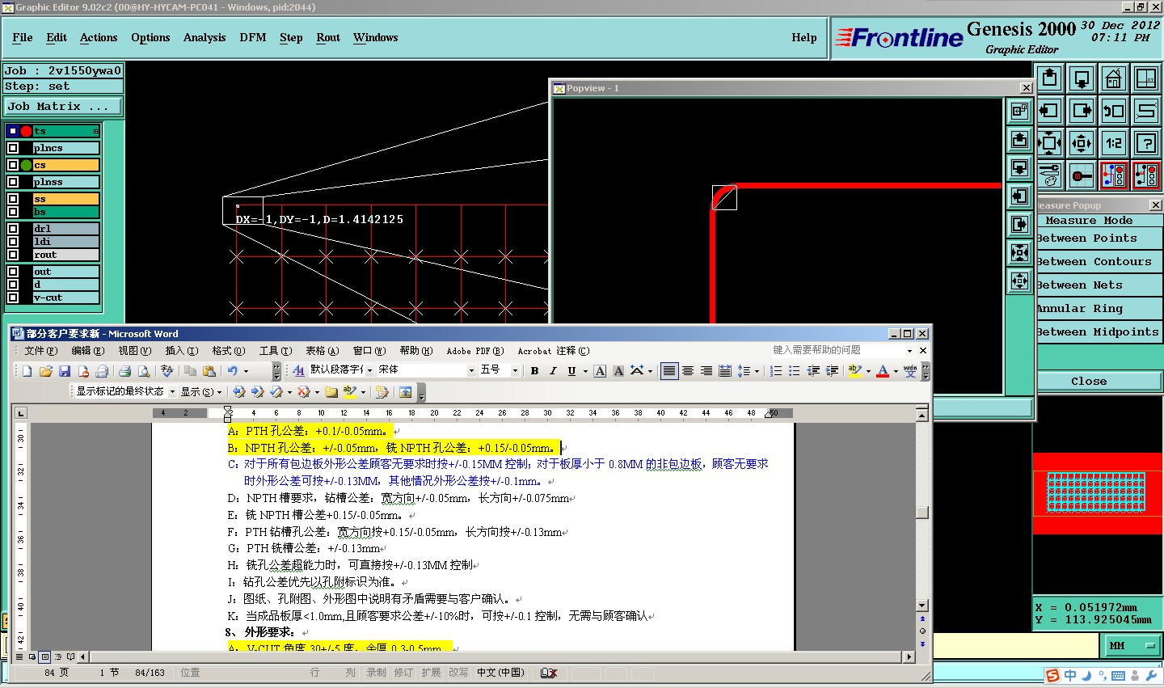Toggle checkbox for rout layer
The image size is (1164, 688).
(13, 255)
